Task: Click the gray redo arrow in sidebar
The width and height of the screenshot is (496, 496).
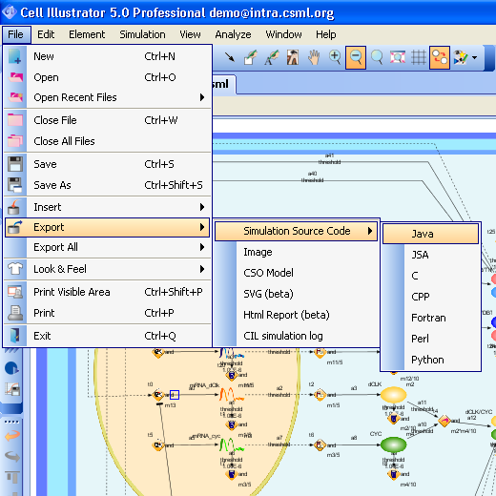Action: (12, 456)
